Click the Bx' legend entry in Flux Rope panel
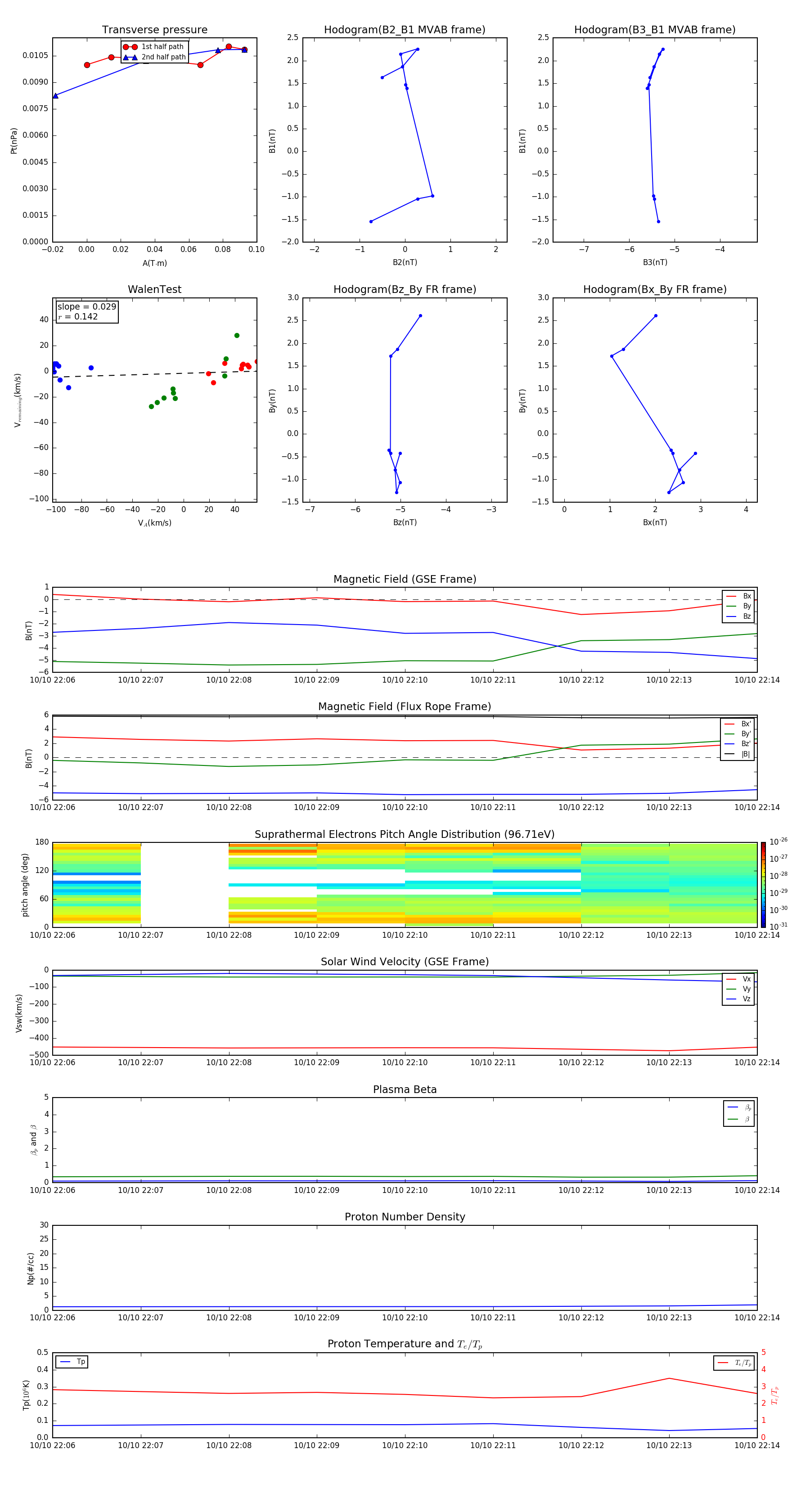 coord(738,724)
